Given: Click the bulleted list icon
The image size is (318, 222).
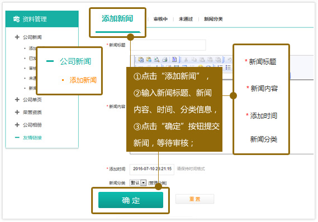Looking at the screenshot, I should click(x=228, y=67).
